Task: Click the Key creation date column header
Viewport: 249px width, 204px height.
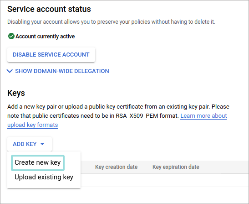Action: [116, 167]
